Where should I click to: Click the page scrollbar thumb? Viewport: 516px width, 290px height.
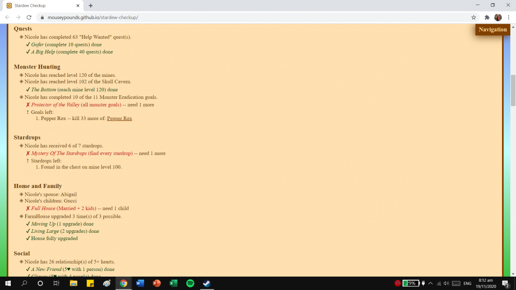click(513, 90)
